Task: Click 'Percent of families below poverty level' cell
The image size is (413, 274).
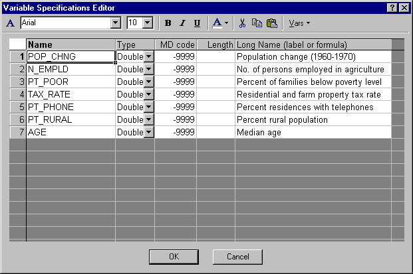Action: (313, 82)
